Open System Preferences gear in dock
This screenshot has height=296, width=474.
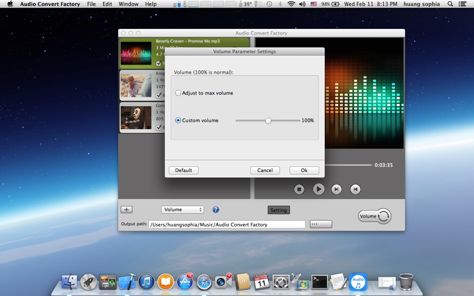tap(281, 283)
